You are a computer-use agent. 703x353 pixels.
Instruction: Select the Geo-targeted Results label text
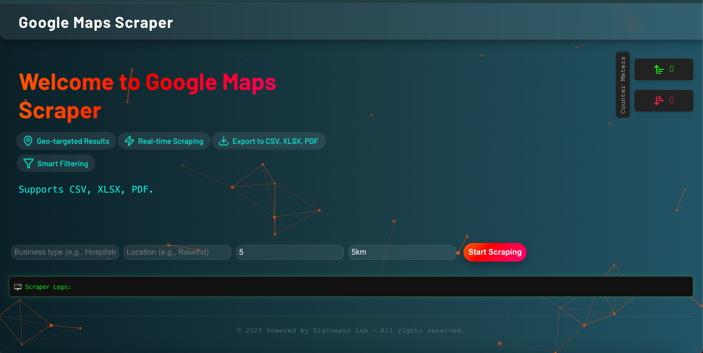(x=73, y=141)
